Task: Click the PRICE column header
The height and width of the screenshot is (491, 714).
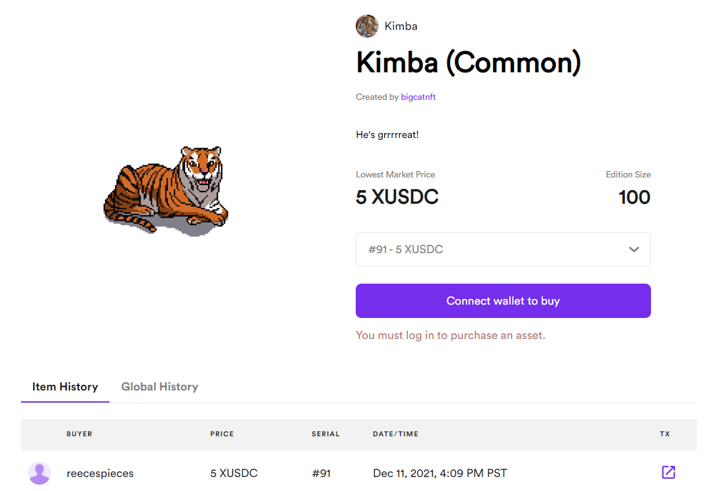Action: click(x=222, y=434)
